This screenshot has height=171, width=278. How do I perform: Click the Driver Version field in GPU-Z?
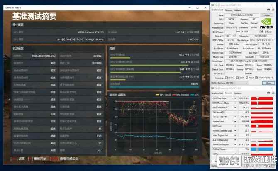click(x=249, y=61)
